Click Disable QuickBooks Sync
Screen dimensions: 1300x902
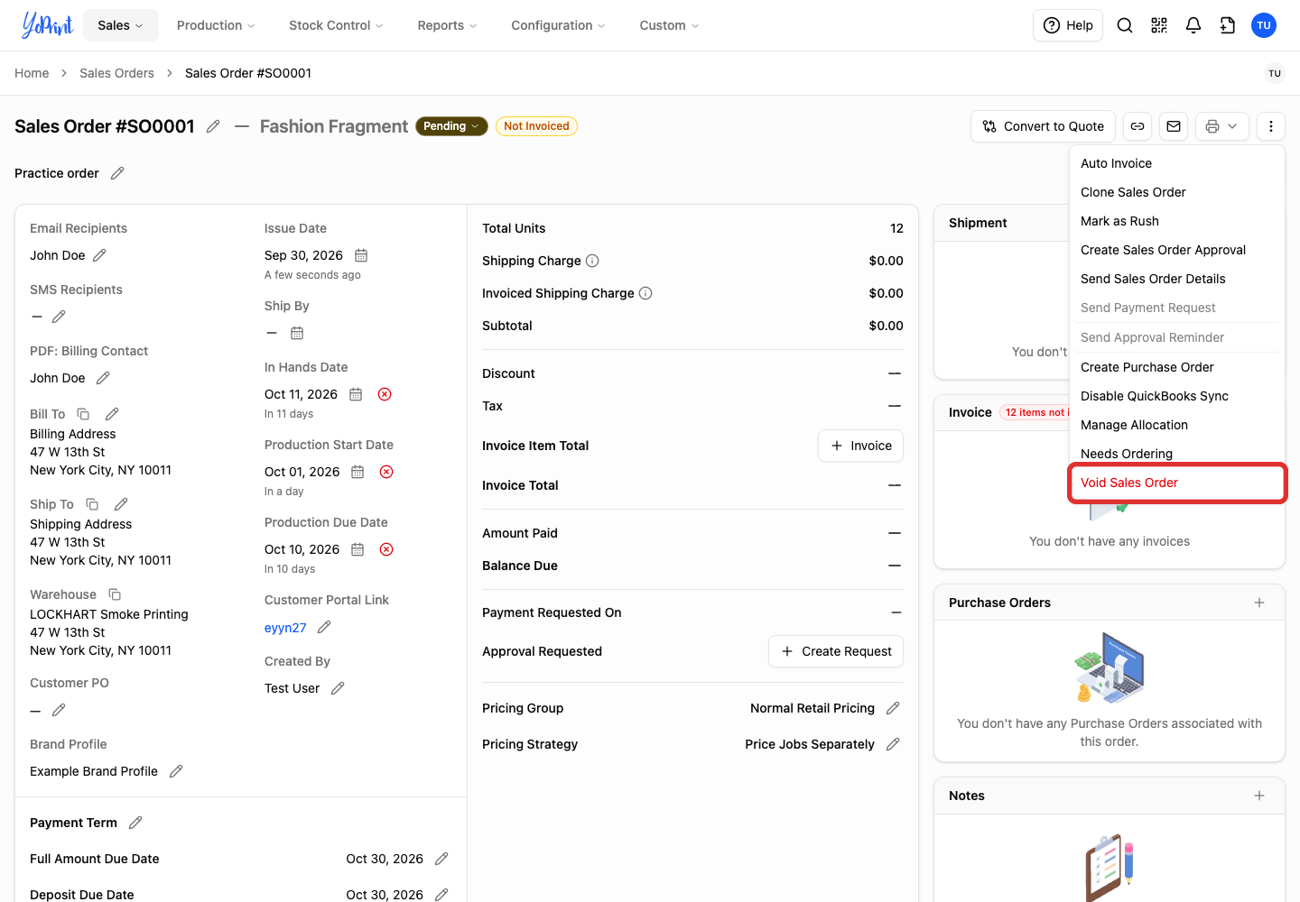pos(1177,396)
